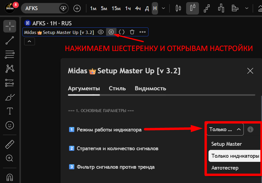Select the ruler measure tool
The width and height of the screenshot is (262, 183).
tap(10, 145)
